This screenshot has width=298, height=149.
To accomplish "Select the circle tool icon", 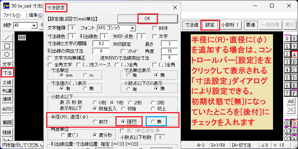I will tap(7, 54).
